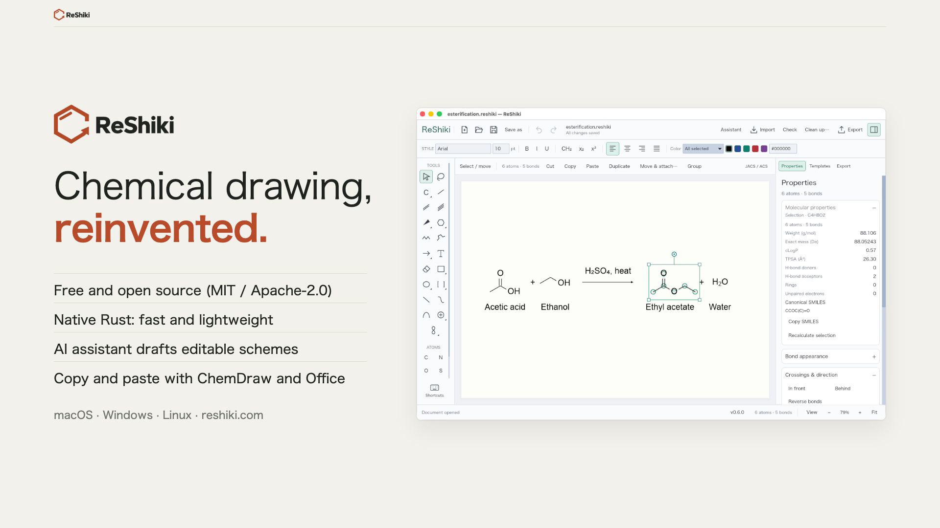This screenshot has width=940, height=528.
Task: Pick the blue color swatch
Action: point(738,149)
